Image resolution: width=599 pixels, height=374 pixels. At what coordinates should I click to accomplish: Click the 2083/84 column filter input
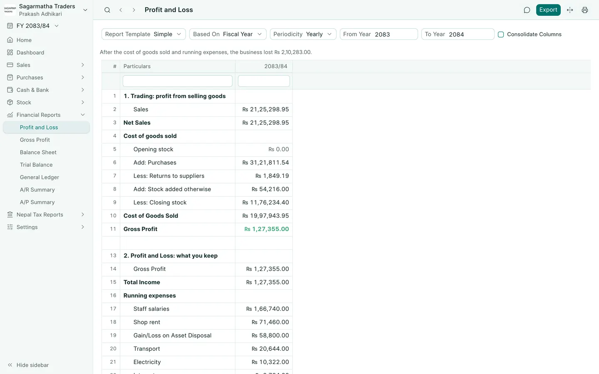point(264,81)
